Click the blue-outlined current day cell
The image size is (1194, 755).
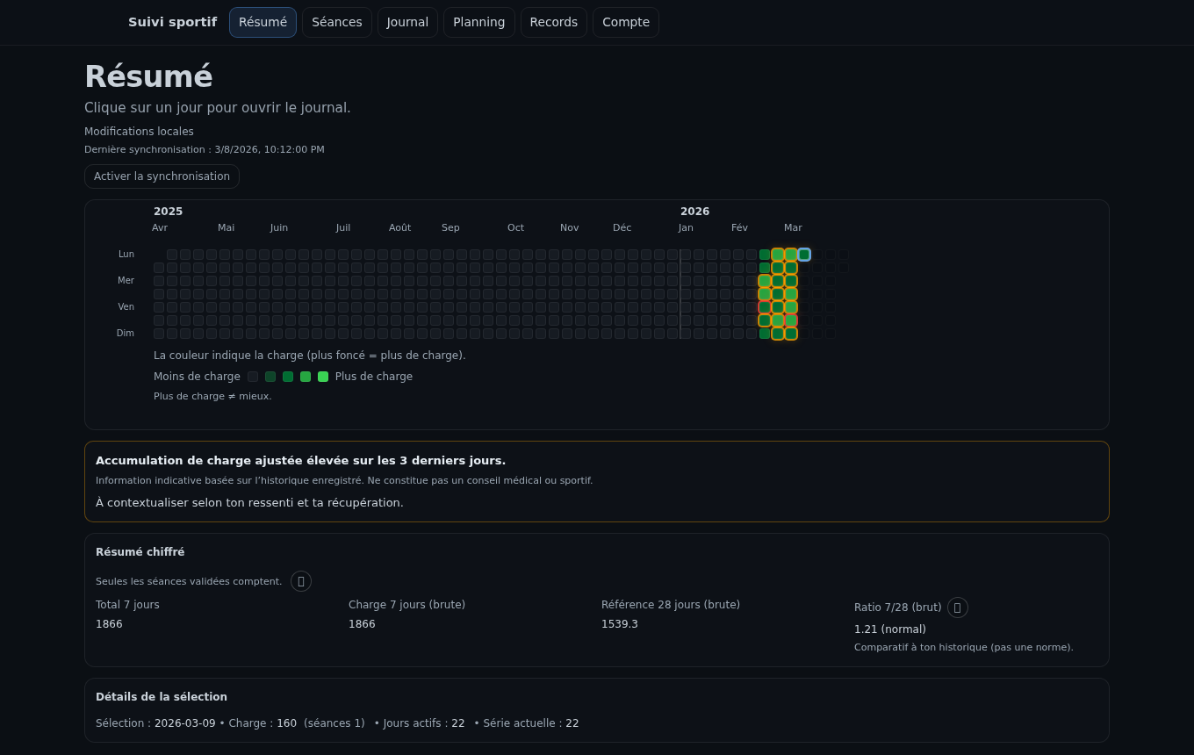point(804,255)
